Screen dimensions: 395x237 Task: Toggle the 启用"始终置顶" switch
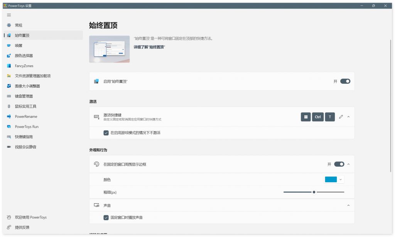[345, 81]
